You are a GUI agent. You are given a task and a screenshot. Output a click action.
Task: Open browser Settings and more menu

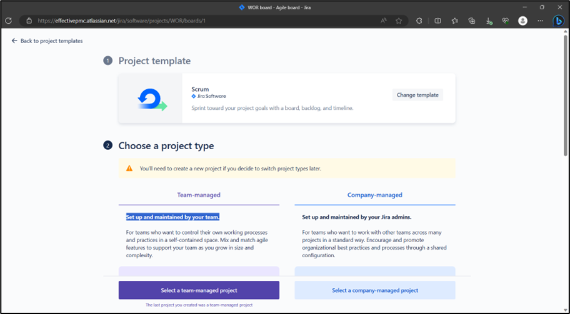point(541,21)
